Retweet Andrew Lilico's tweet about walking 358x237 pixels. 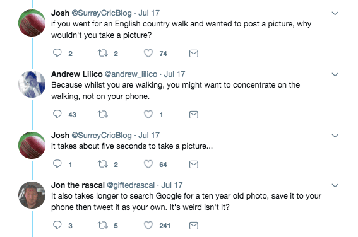pos(103,114)
